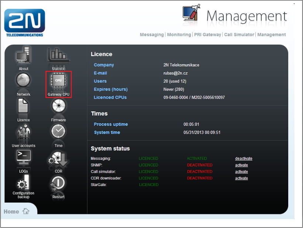Image resolution: width=303 pixels, height=228 pixels.
Task: Click the Restart power icon
Action: click(x=58, y=183)
